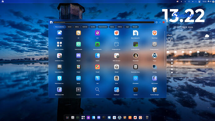The width and height of the screenshot is (215, 121).
Task: Switch to the Gráficos category
Action: coord(77,27)
